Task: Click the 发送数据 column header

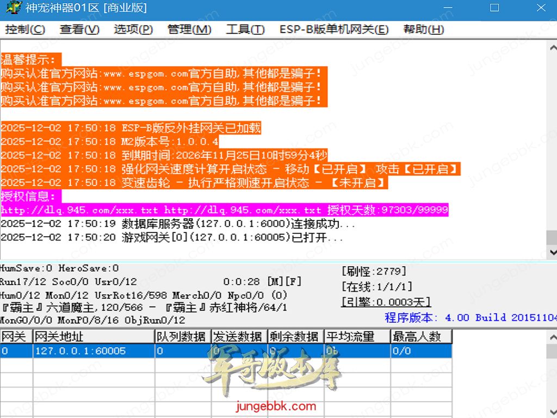Action: 239,337
